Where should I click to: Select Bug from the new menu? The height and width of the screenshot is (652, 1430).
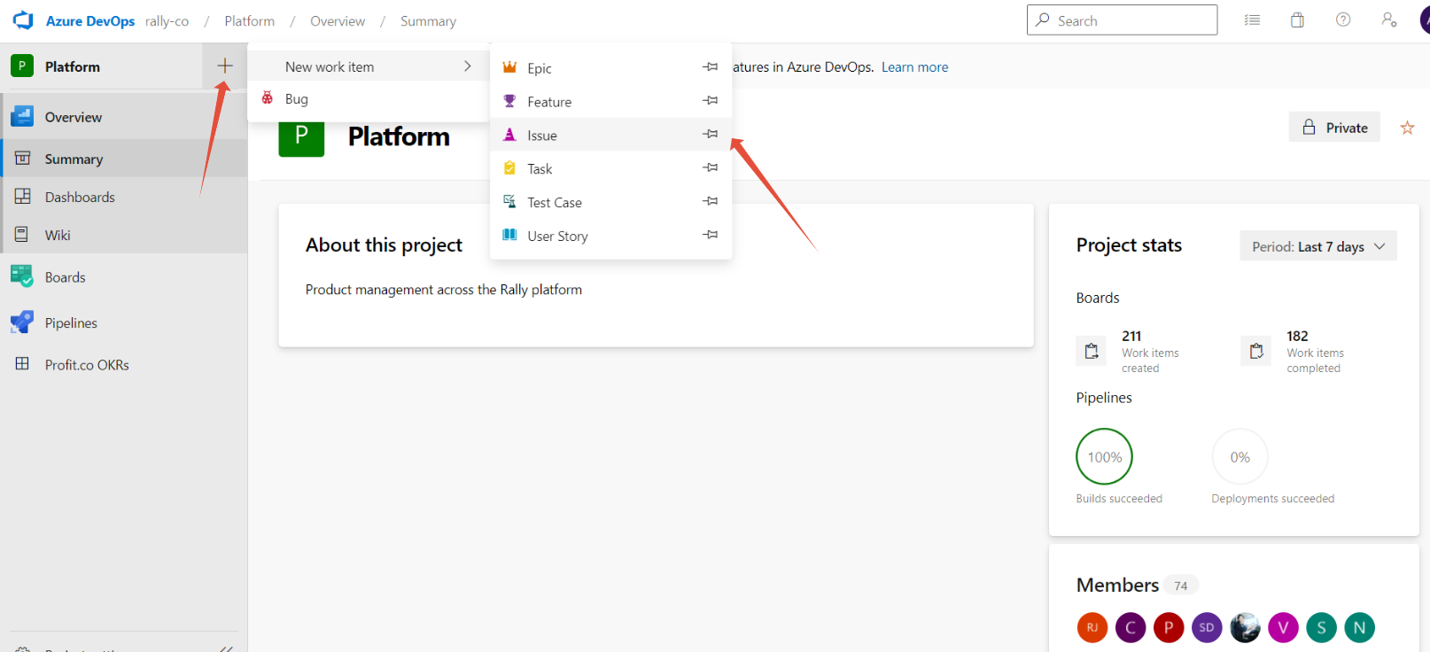click(x=369, y=98)
